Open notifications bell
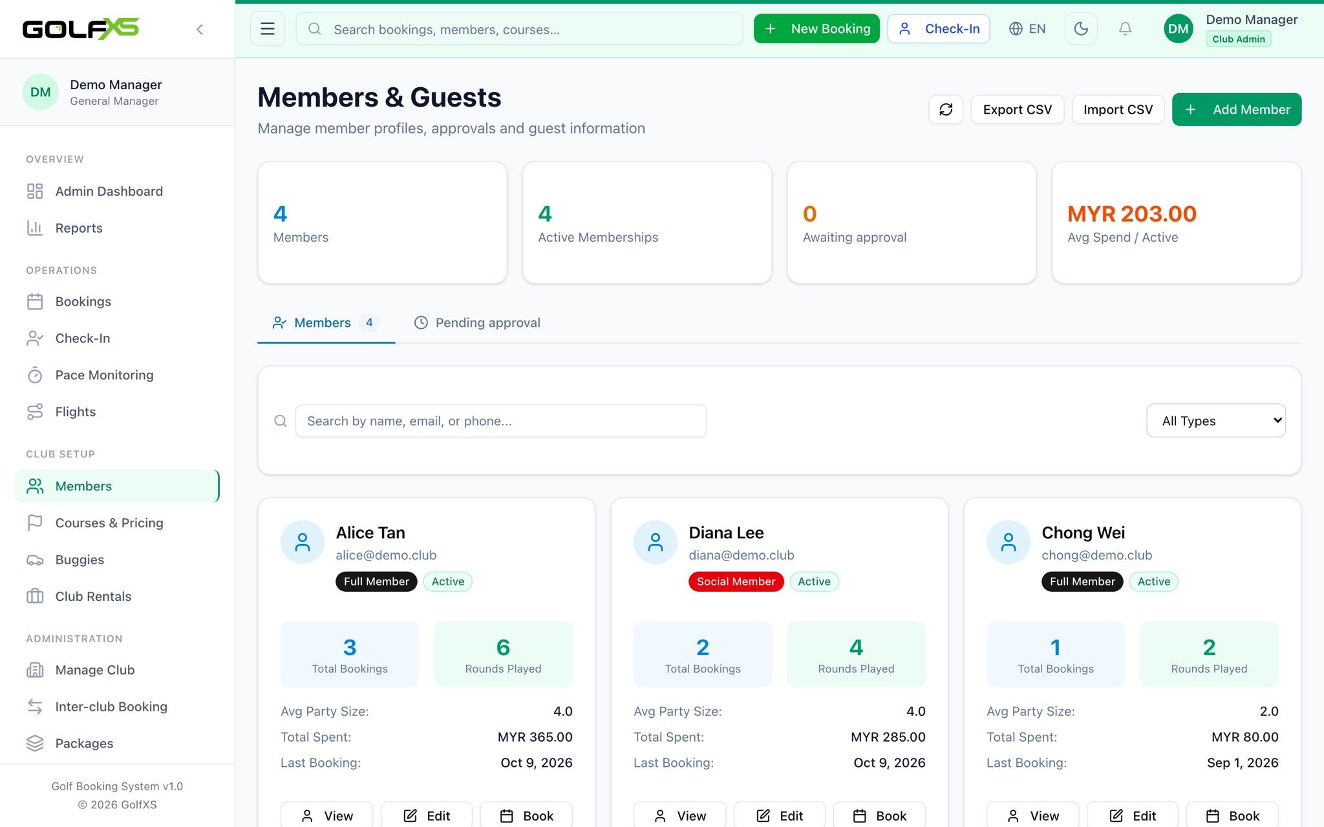Viewport: 1324px width, 827px height. point(1125,28)
